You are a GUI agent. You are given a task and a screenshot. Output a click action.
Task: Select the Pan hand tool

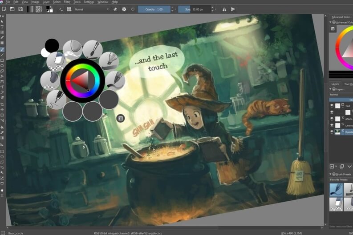[2, 190]
